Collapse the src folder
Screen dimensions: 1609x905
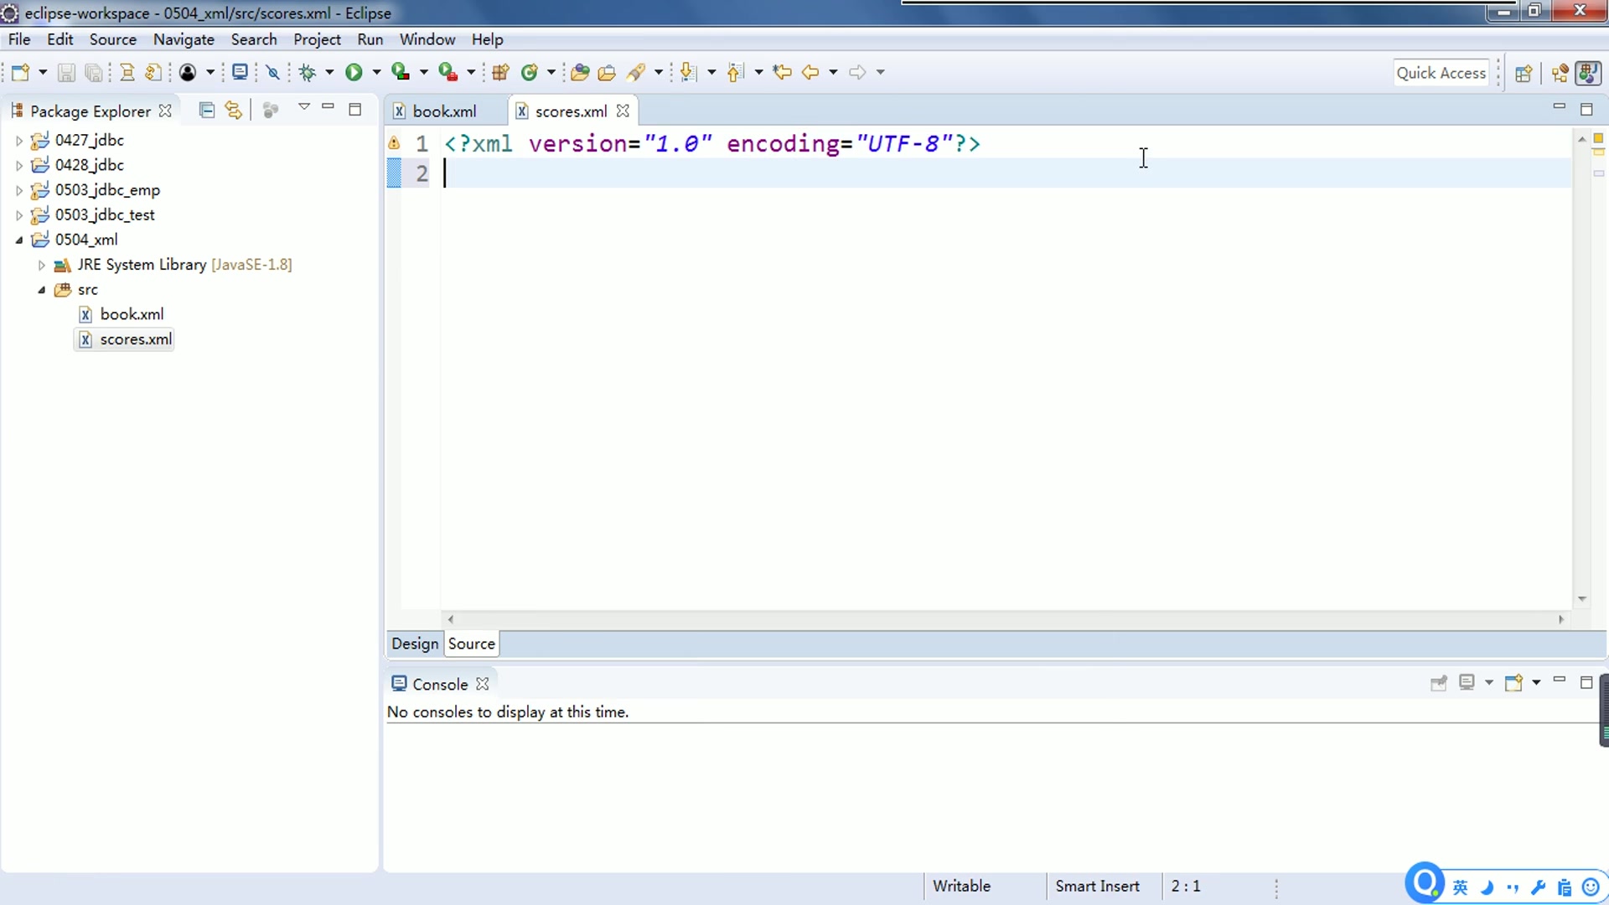[41, 290]
